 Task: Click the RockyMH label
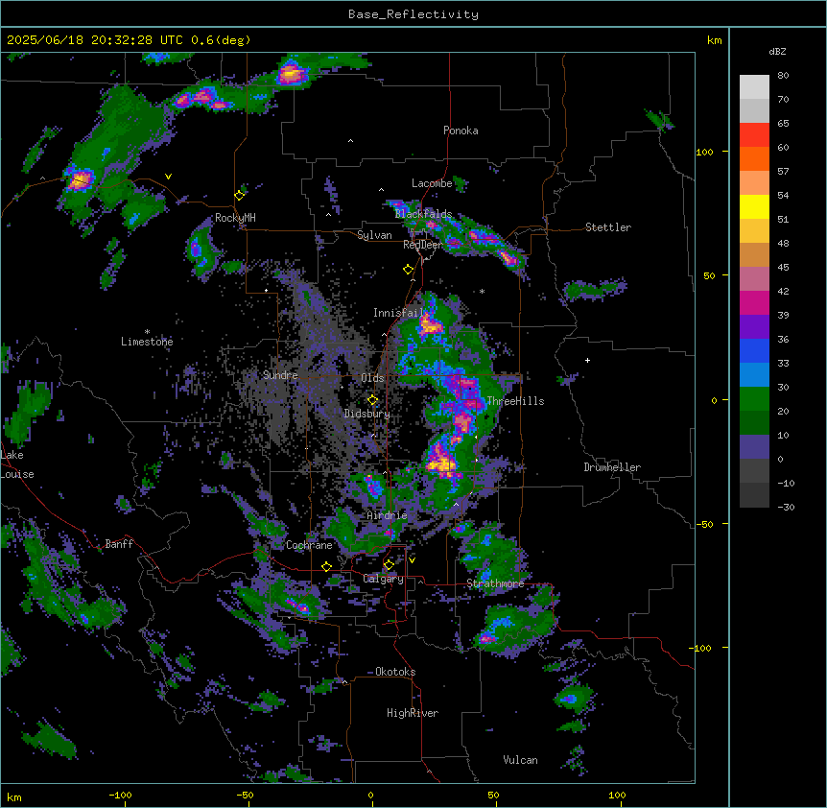(235, 218)
